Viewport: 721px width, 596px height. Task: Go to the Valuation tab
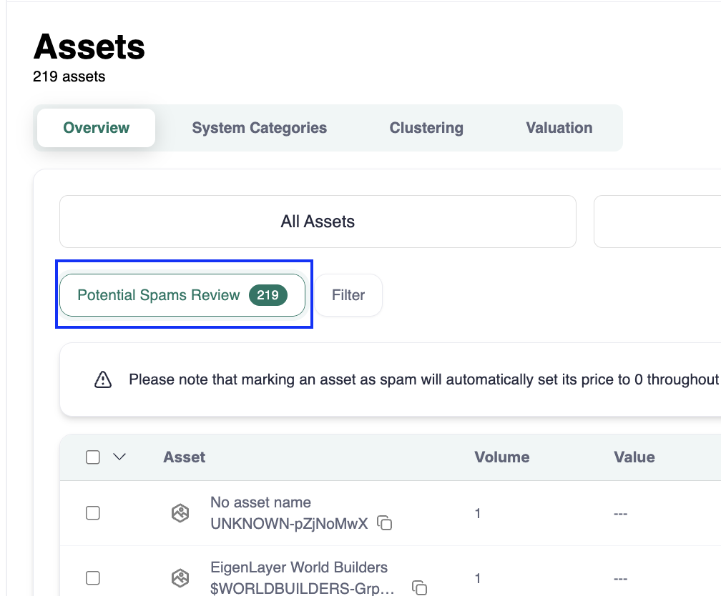[559, 128]
